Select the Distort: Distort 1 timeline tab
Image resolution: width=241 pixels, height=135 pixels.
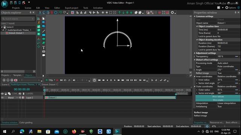click(x=49, y=84)
